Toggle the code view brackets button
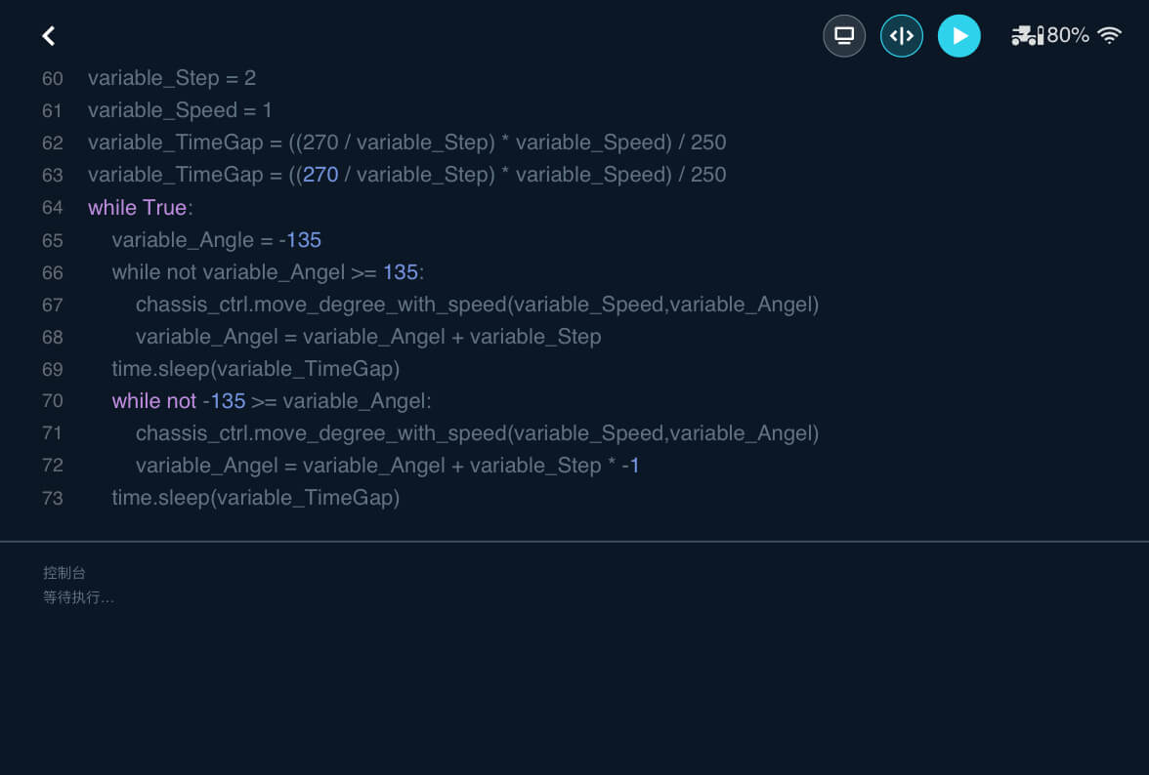1149x775 pixels. click(x=902, y=36)
